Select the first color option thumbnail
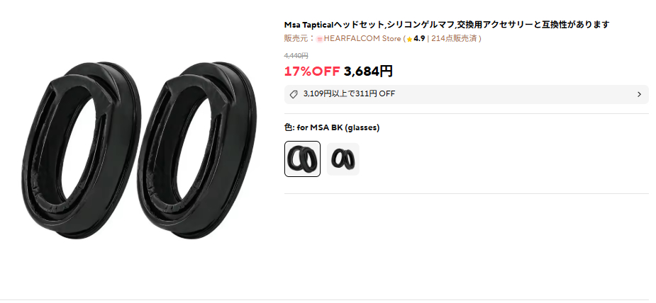The height and width of the screenshot is (303, 656). 303,159
